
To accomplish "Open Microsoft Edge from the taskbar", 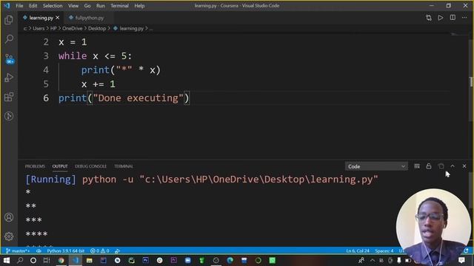I will pyautogui.click(x=230, y=260).
